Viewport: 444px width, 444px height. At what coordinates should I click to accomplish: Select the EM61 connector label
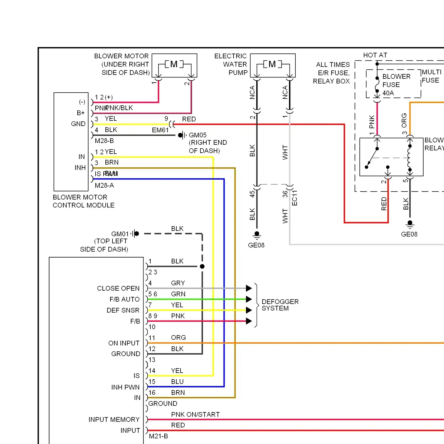160,130
